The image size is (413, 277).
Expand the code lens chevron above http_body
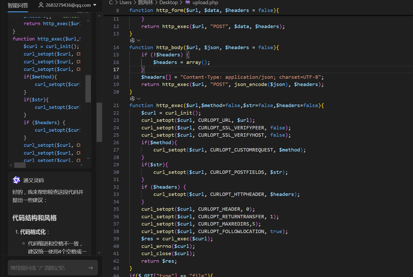point(139,41)
